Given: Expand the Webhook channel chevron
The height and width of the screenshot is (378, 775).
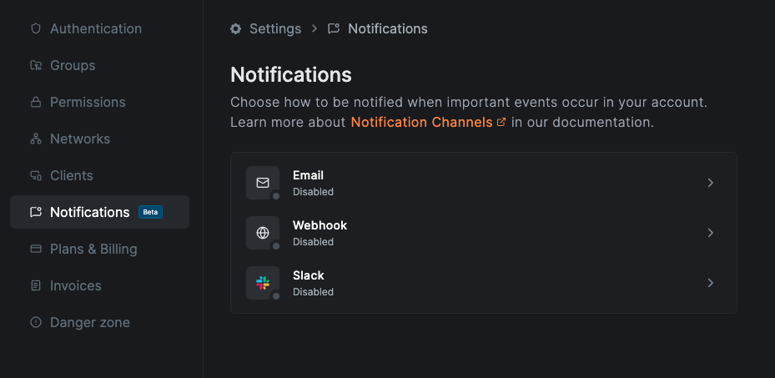Looking at the screenshot, I should [710, 233].
